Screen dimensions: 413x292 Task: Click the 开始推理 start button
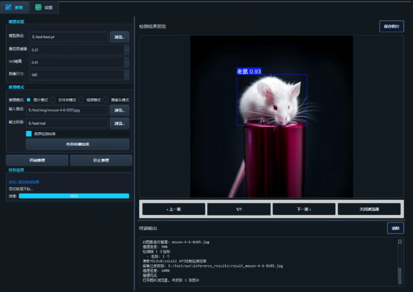click(x=37, y=160)
